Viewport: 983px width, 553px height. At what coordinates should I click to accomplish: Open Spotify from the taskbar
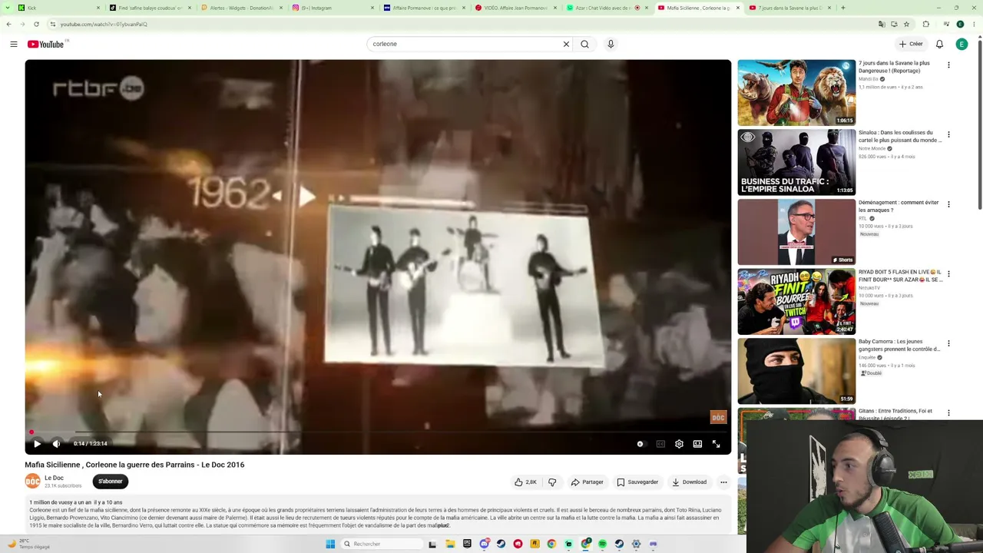click(x=602, y=544)
